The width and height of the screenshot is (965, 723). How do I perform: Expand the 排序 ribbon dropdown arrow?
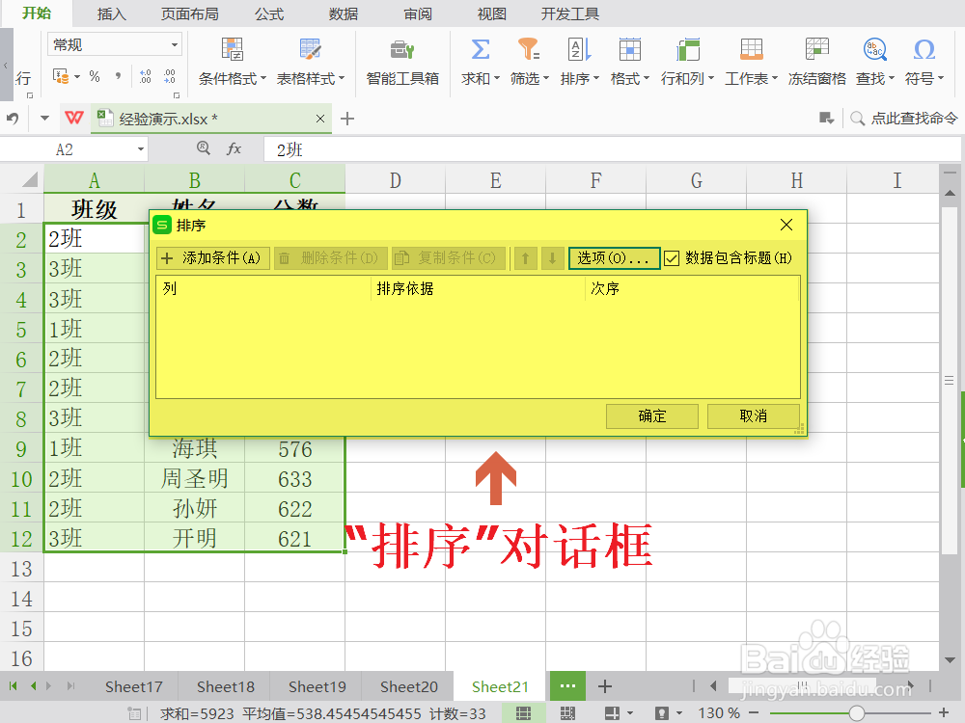(595, 78)
